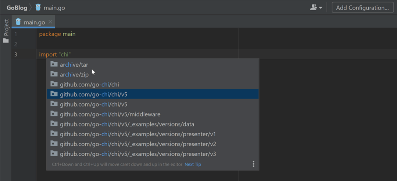Pick the github.com/go-chi/chi/v5/middleware suggestion
This screenshot has height=181, width=397.
pyautogui.click(x=153, y=114)
